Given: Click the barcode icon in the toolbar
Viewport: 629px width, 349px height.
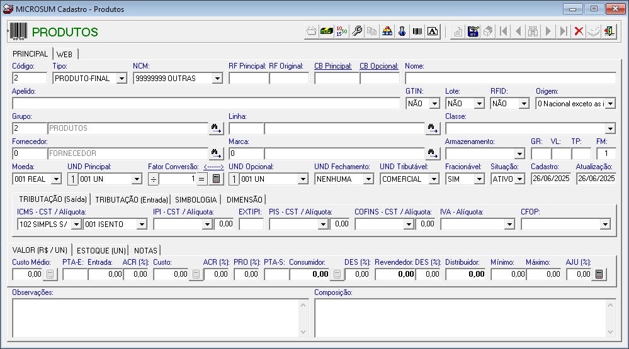Looking at the screenshot, I should coord(417,31).
